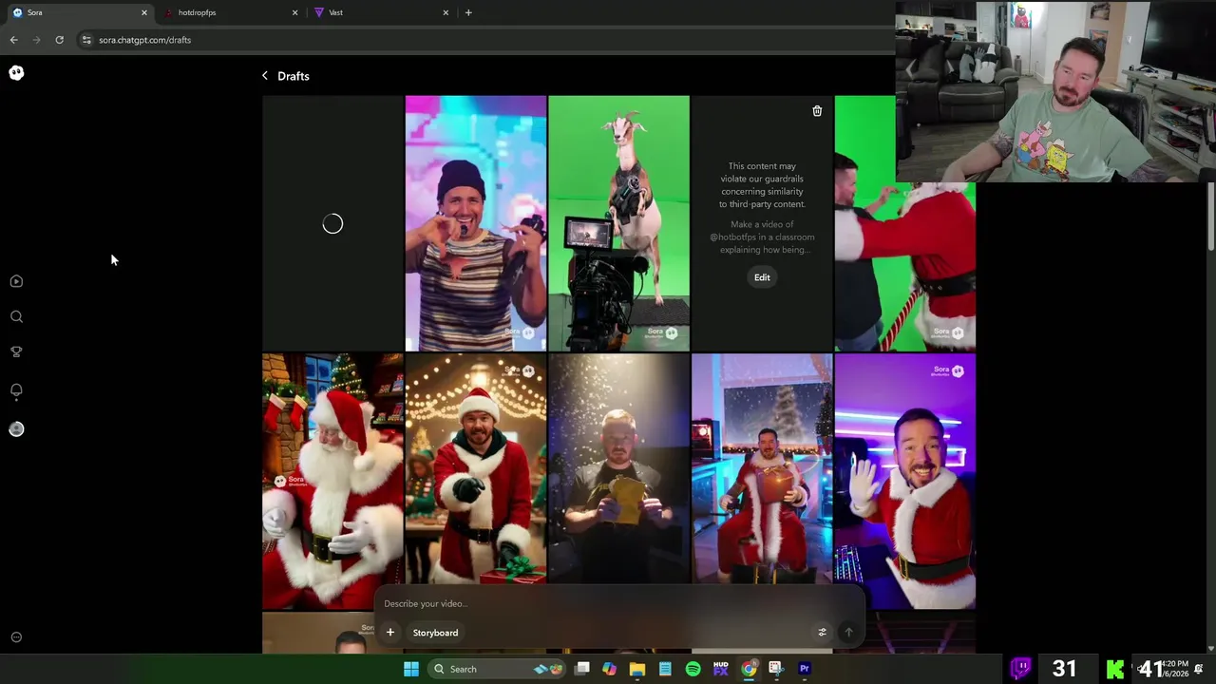The image size is (1216, 684).
Task: Open the notifications bell in Sora sidebar
Action: click(16, 390)
